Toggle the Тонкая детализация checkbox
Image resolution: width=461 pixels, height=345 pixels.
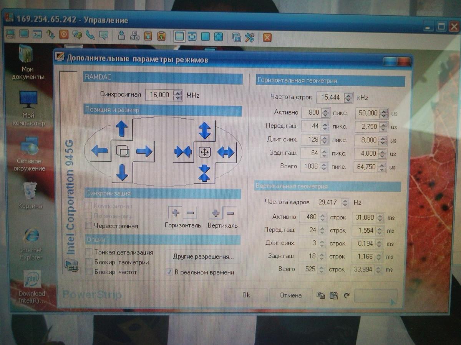(x=89, y=252)
